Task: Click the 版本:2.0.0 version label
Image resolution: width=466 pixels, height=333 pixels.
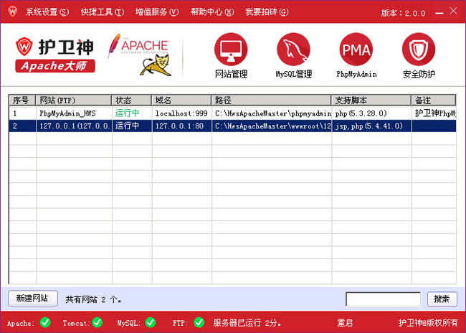Action: click(x=404, y=13)
